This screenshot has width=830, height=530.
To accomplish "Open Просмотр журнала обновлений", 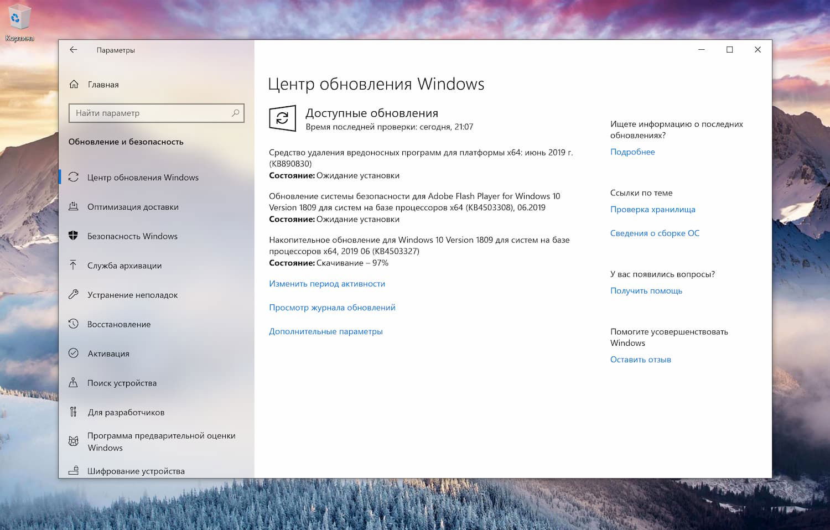I will 332,307.
